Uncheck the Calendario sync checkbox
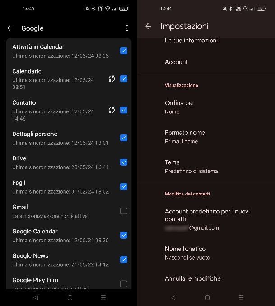 (x=124, y=79)
